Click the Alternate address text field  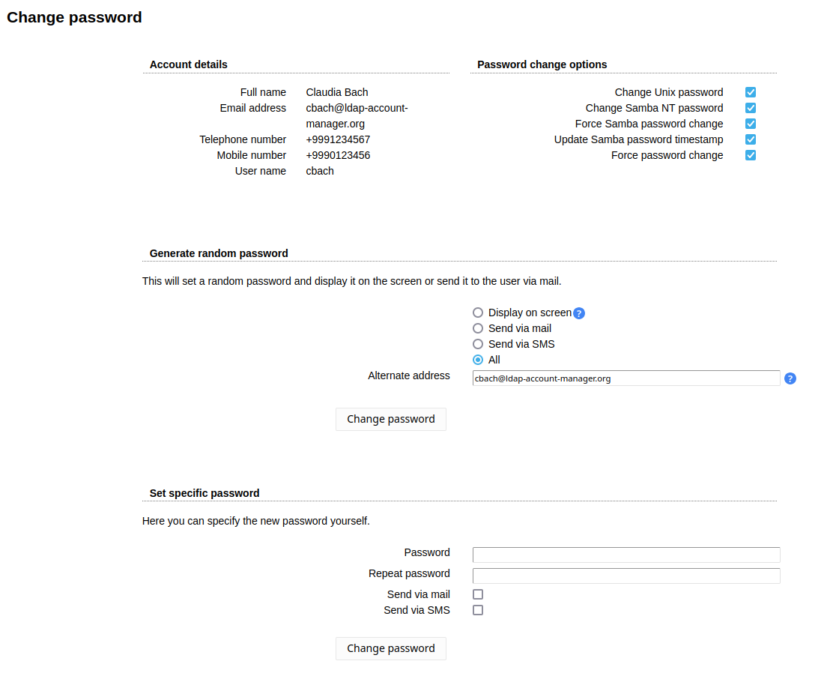pos(626,378)
